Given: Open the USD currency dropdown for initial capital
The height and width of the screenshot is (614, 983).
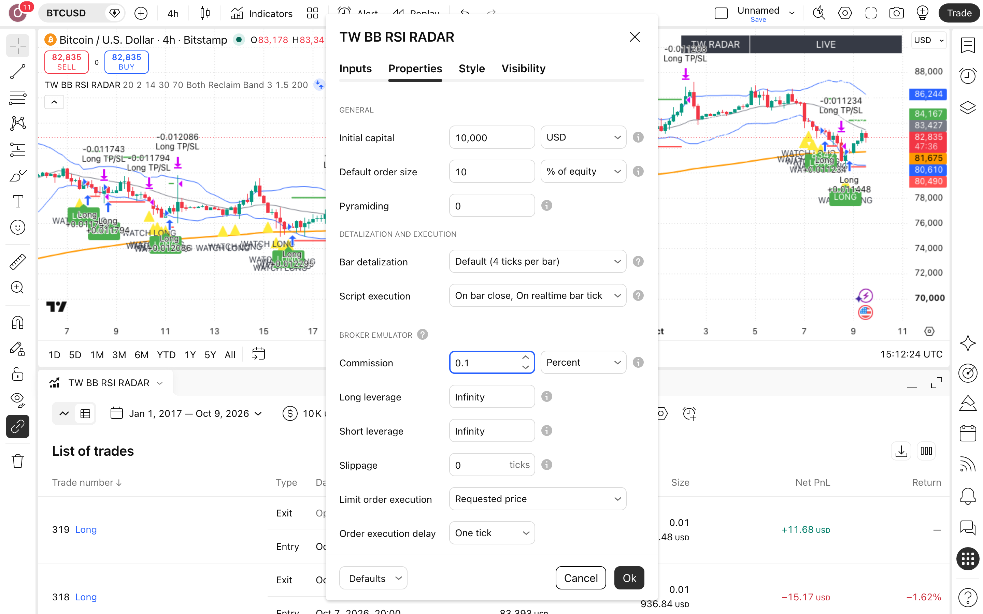Looking at the screenshot, I should [583, 137].
